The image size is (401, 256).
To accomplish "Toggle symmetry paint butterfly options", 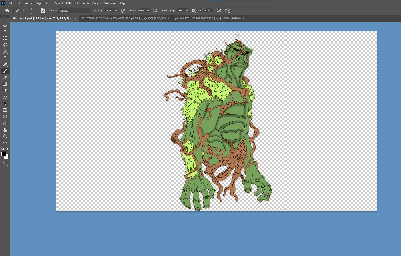I will click(227, 11).
